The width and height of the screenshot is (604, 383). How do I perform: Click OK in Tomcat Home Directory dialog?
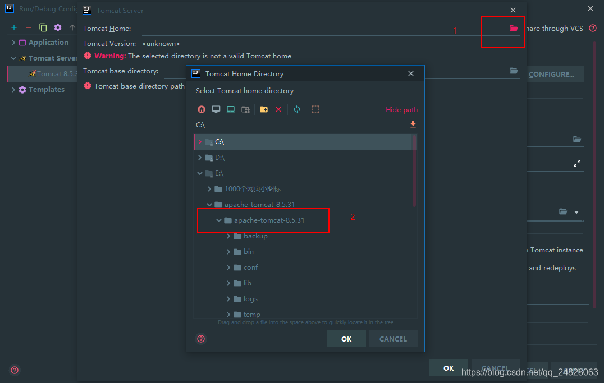[346, 339]
